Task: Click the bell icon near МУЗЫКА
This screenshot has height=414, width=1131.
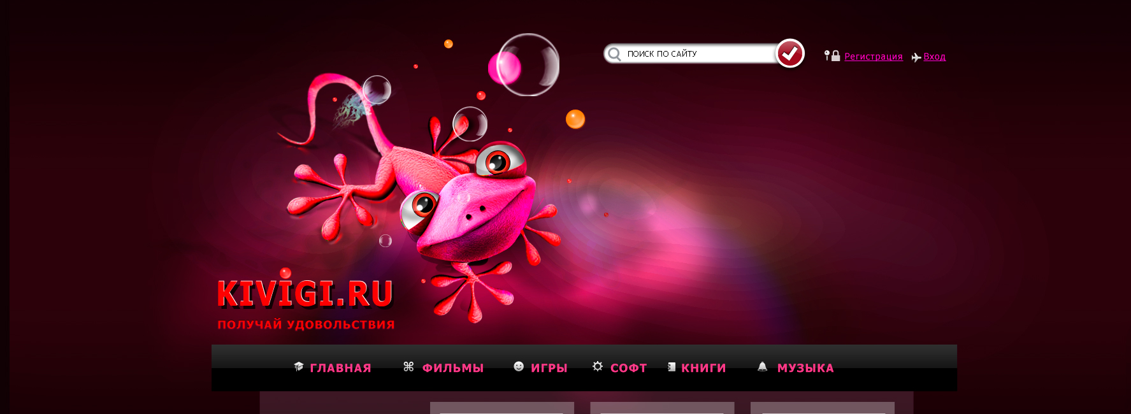Action: tap(762, 366)
